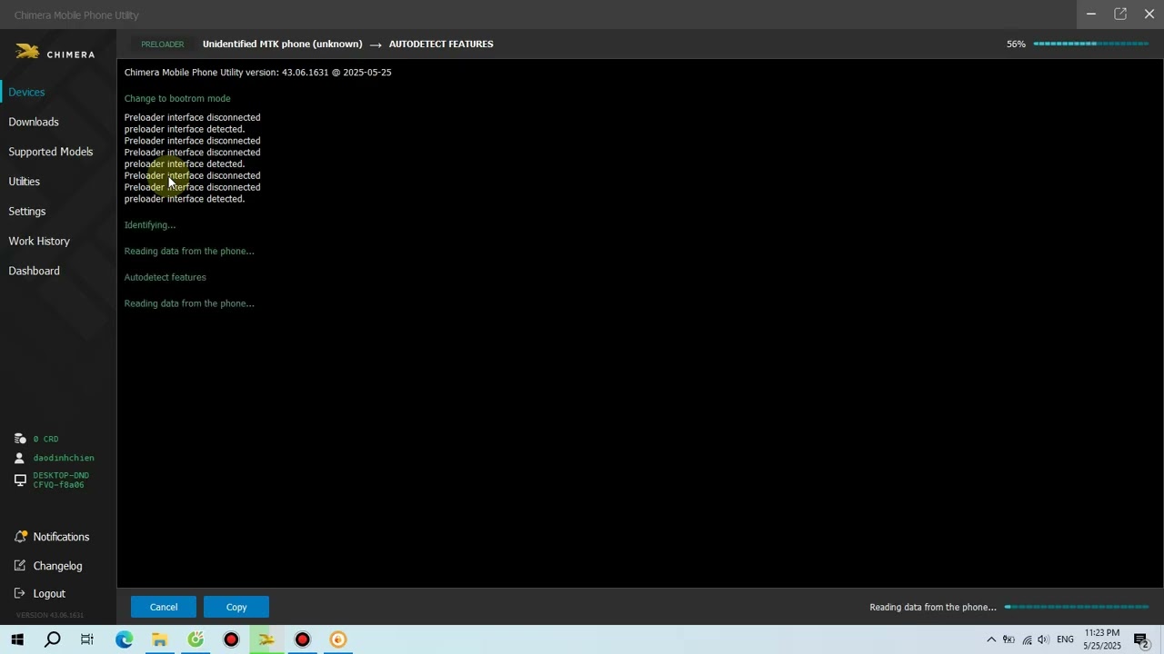Close the Chimera window

(x=1149, y=14)
